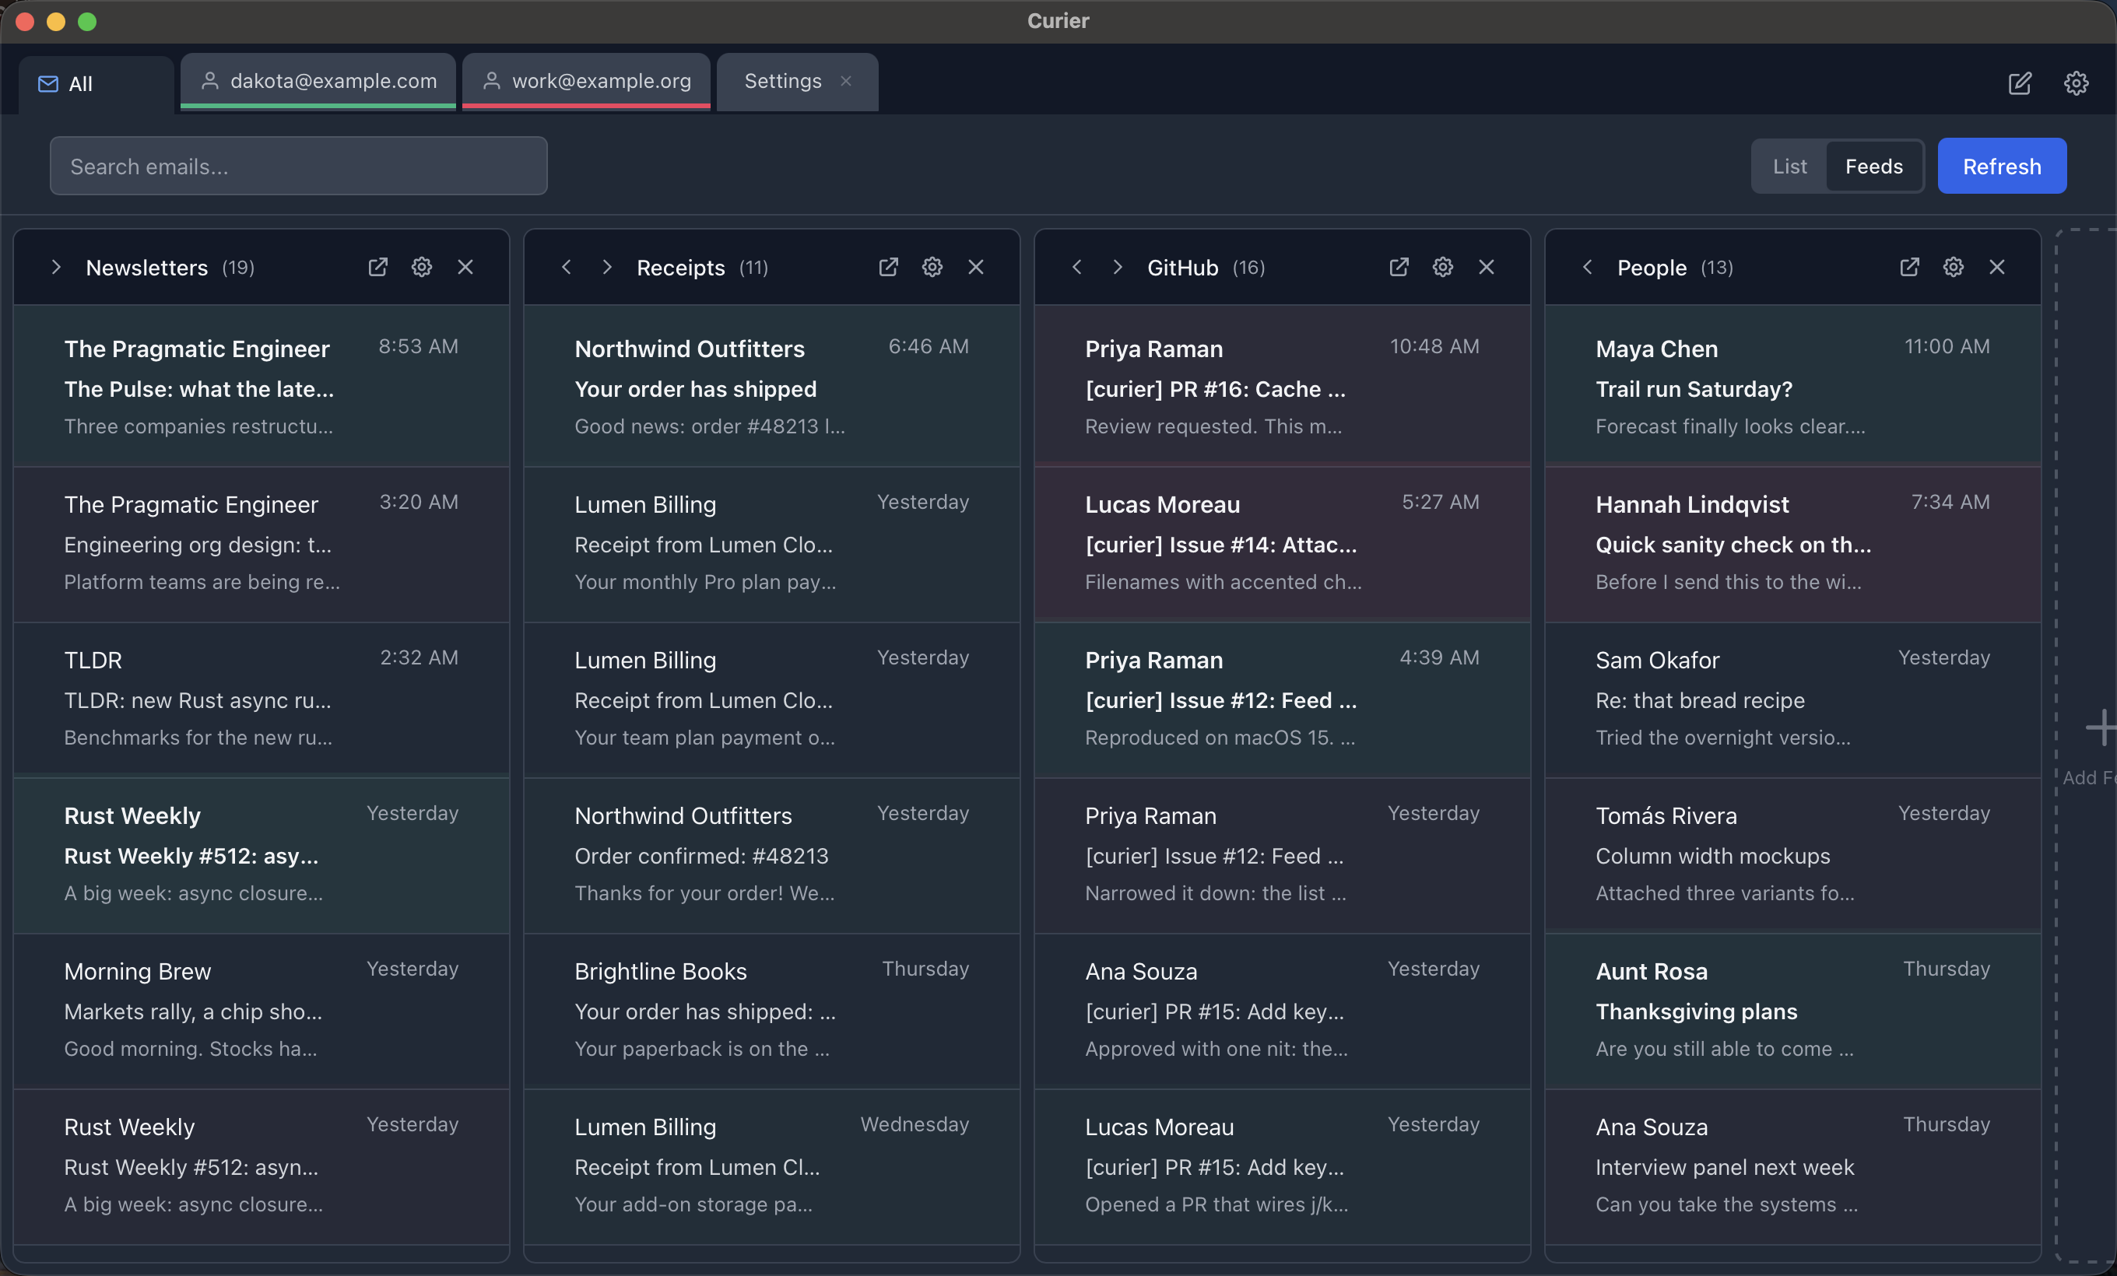The width and height of the screenshot is (2117, 1276).
Task: Open Receipts feed settings gear
Action: pyautogui.click(x=932, y=267)
